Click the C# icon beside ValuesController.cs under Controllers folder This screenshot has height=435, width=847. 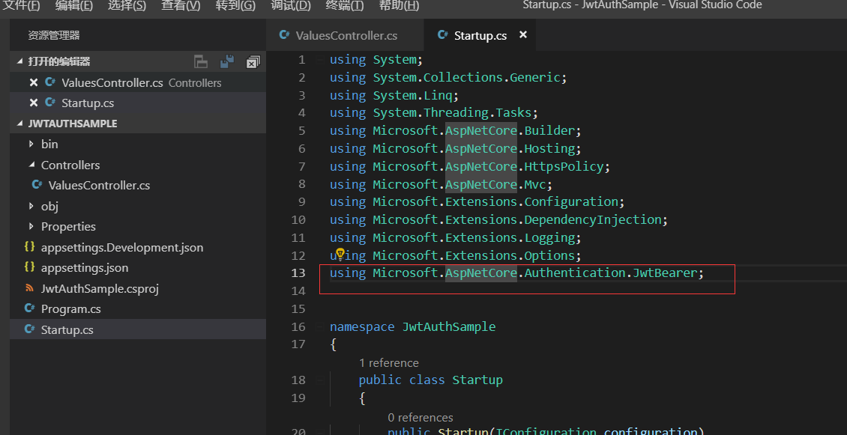click(37, 185)
